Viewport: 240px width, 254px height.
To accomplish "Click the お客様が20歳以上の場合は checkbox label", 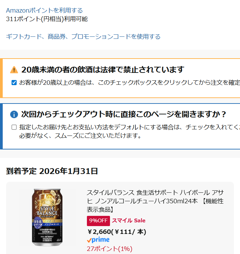I will (x=130, y=83).
